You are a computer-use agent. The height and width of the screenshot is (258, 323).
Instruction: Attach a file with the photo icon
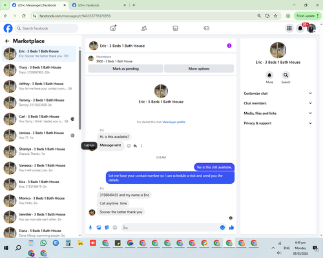[x=99, y=228]
